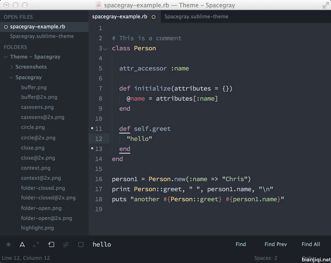This screenshot has height=263, width=331.
Task: Switch to spacegray-example.rb tab
Action: (x=124, y=16)
